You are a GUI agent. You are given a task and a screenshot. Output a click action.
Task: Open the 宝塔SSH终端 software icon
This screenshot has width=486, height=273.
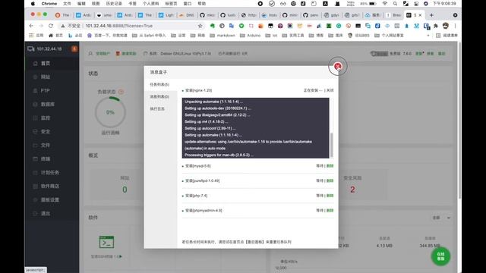[x=106, y=242]
